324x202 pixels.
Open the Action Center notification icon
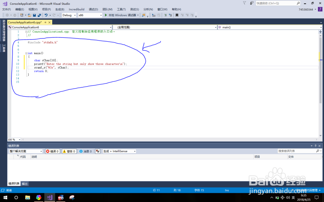(x=317, y=197)
